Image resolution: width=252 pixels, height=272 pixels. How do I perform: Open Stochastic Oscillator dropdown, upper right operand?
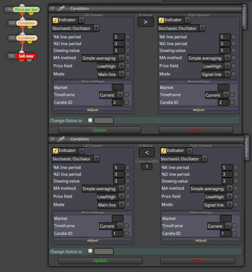point(202,28)
